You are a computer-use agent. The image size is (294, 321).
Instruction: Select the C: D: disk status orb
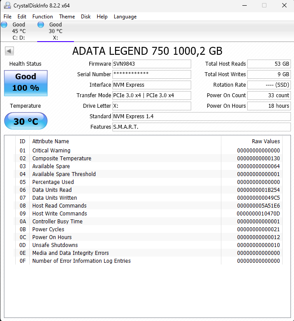click(4, 25)
